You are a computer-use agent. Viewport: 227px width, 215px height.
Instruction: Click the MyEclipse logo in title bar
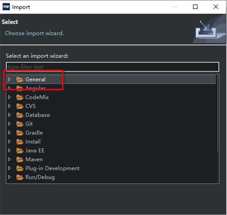6,7
